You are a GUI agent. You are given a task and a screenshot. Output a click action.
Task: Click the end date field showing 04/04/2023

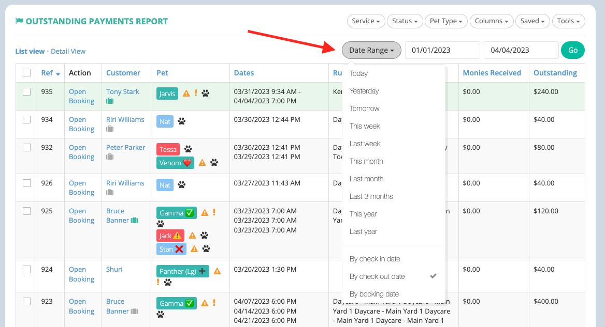(521, 50)
